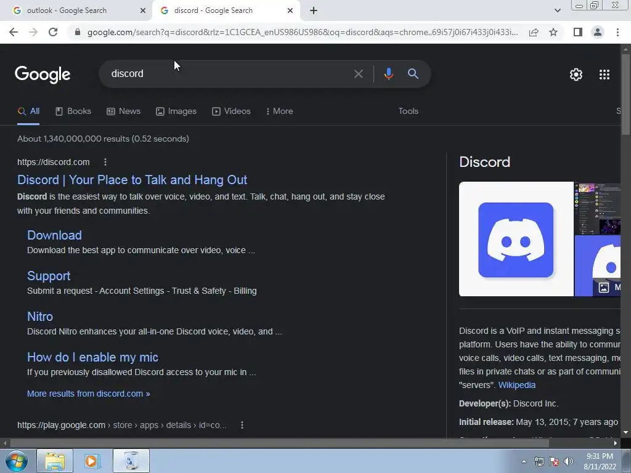Image resolution: width=631 pixels, height=473 pixels.
Task: Submit search with magnifier icon
Action: point(413,74)
